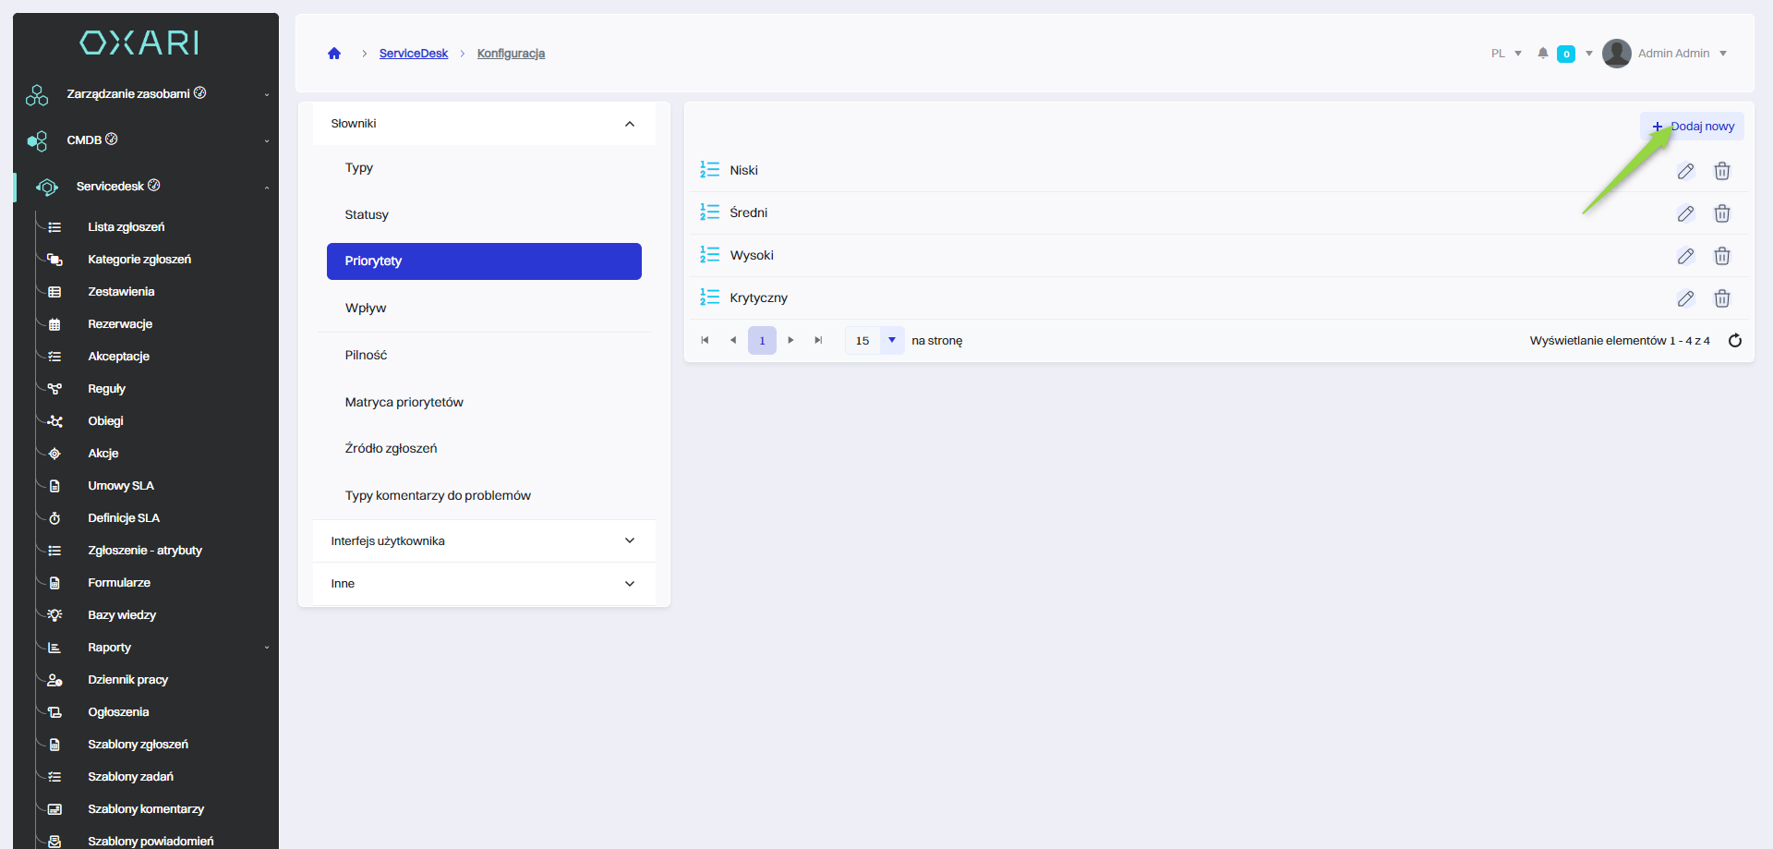Open the notifications bell
Screen dimensions: 1773x849
click(1542, 54)
